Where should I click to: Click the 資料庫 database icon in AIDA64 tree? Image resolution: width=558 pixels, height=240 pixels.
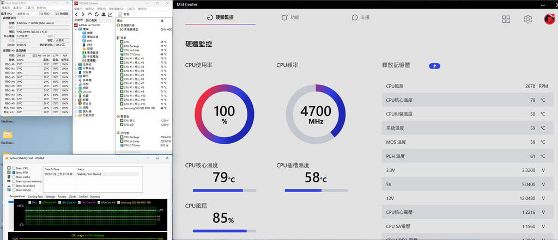(x=80, y=111)
